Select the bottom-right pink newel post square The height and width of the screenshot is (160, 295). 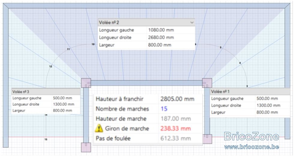(x=207, y=139)
